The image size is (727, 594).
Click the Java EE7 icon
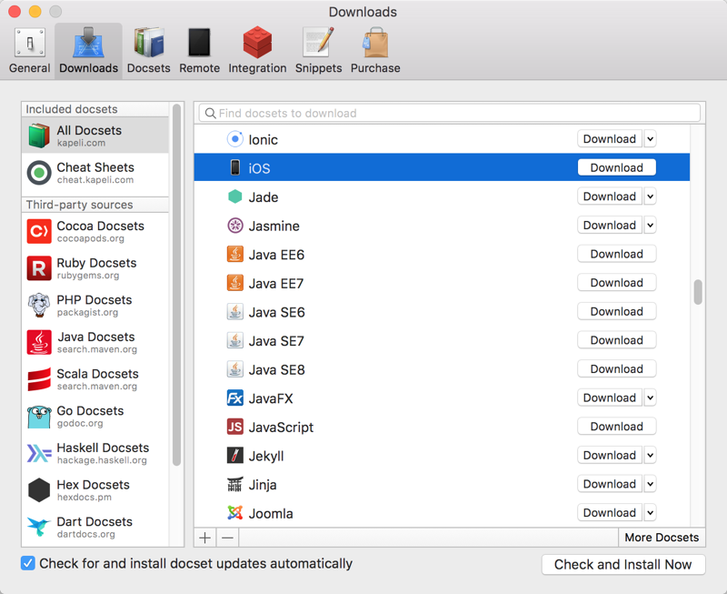(235, 283)
